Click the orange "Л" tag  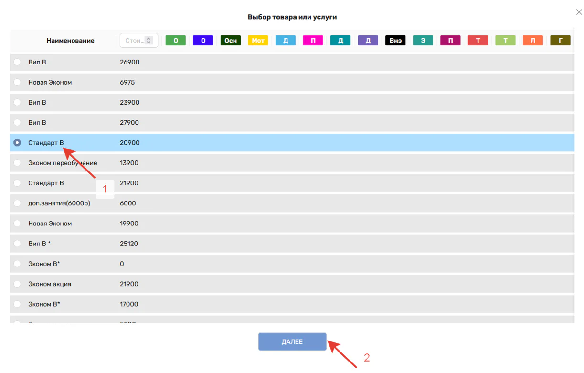coord(533,41)
